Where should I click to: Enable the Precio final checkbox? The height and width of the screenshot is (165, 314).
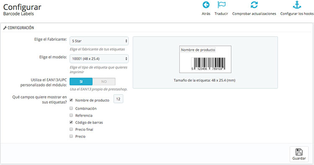[x=71, y=129]
